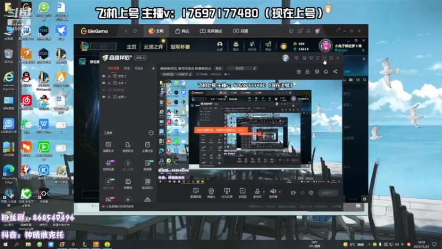The image size is (442, 249).
Task: Add 直播屏幕 screen capture source
Action: 196,193
